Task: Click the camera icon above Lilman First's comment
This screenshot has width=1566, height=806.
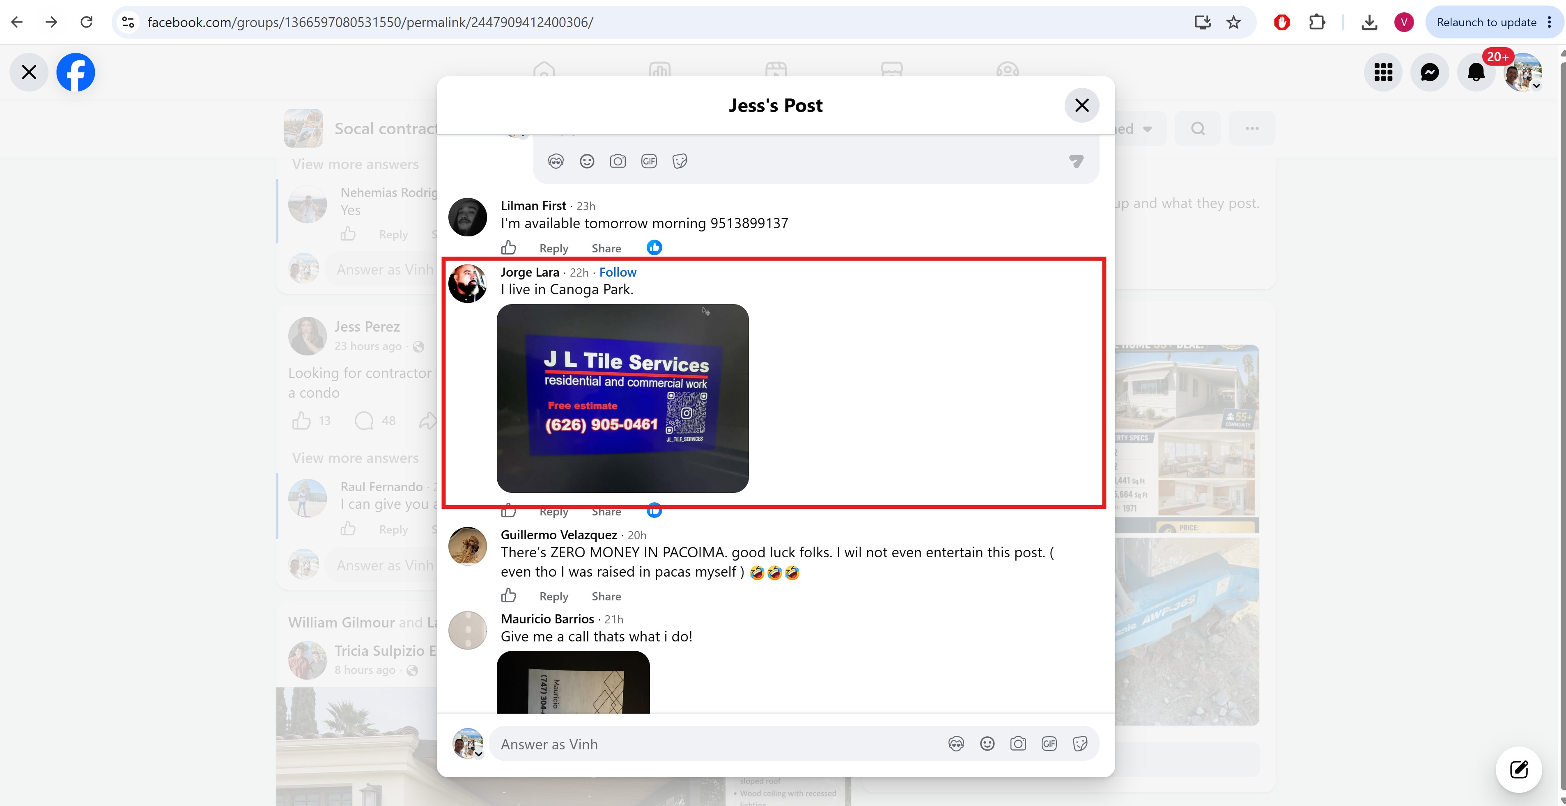Action: [x=618, y=161]
